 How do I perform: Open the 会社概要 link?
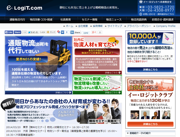click(x=83, y=26)
